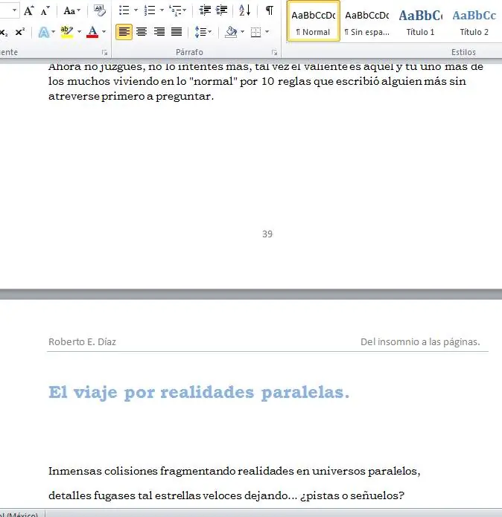The width and height of the screenshot is (502, 517).
Task: Open the Párrafo dialog launcher
Action: pyautogui.click(x=274, y=52)
